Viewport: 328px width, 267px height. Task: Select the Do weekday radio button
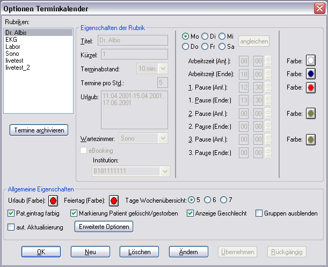tap(185, 47)
